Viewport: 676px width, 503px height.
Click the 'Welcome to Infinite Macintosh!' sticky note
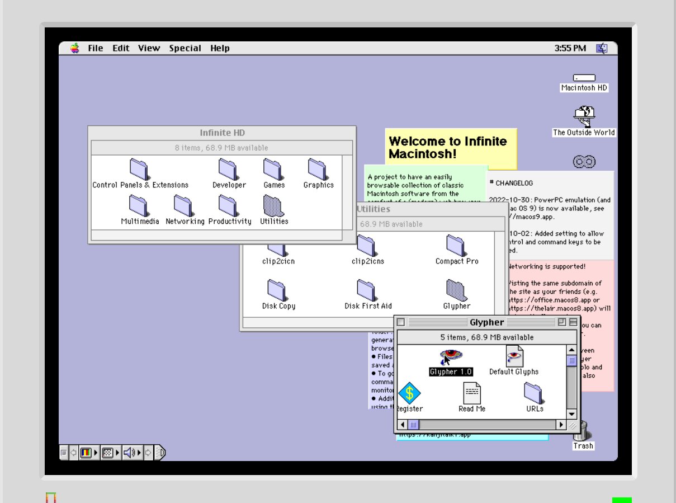[451, 148]
